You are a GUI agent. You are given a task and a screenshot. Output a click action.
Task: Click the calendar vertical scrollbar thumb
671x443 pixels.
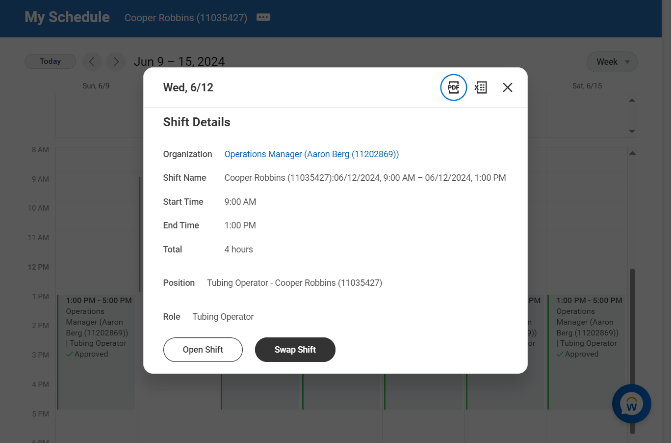point(632,351)
